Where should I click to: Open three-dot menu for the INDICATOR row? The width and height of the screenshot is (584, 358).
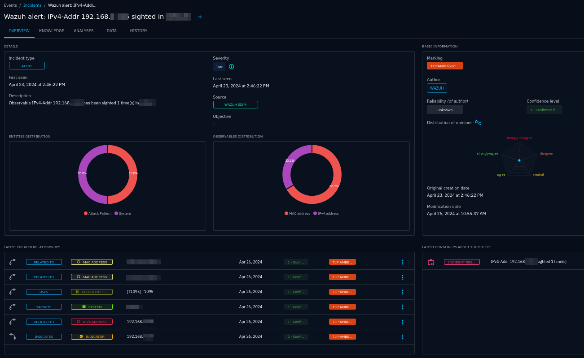click(402, 337)
